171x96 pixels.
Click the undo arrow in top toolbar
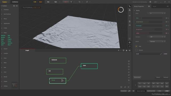point(79,2)
